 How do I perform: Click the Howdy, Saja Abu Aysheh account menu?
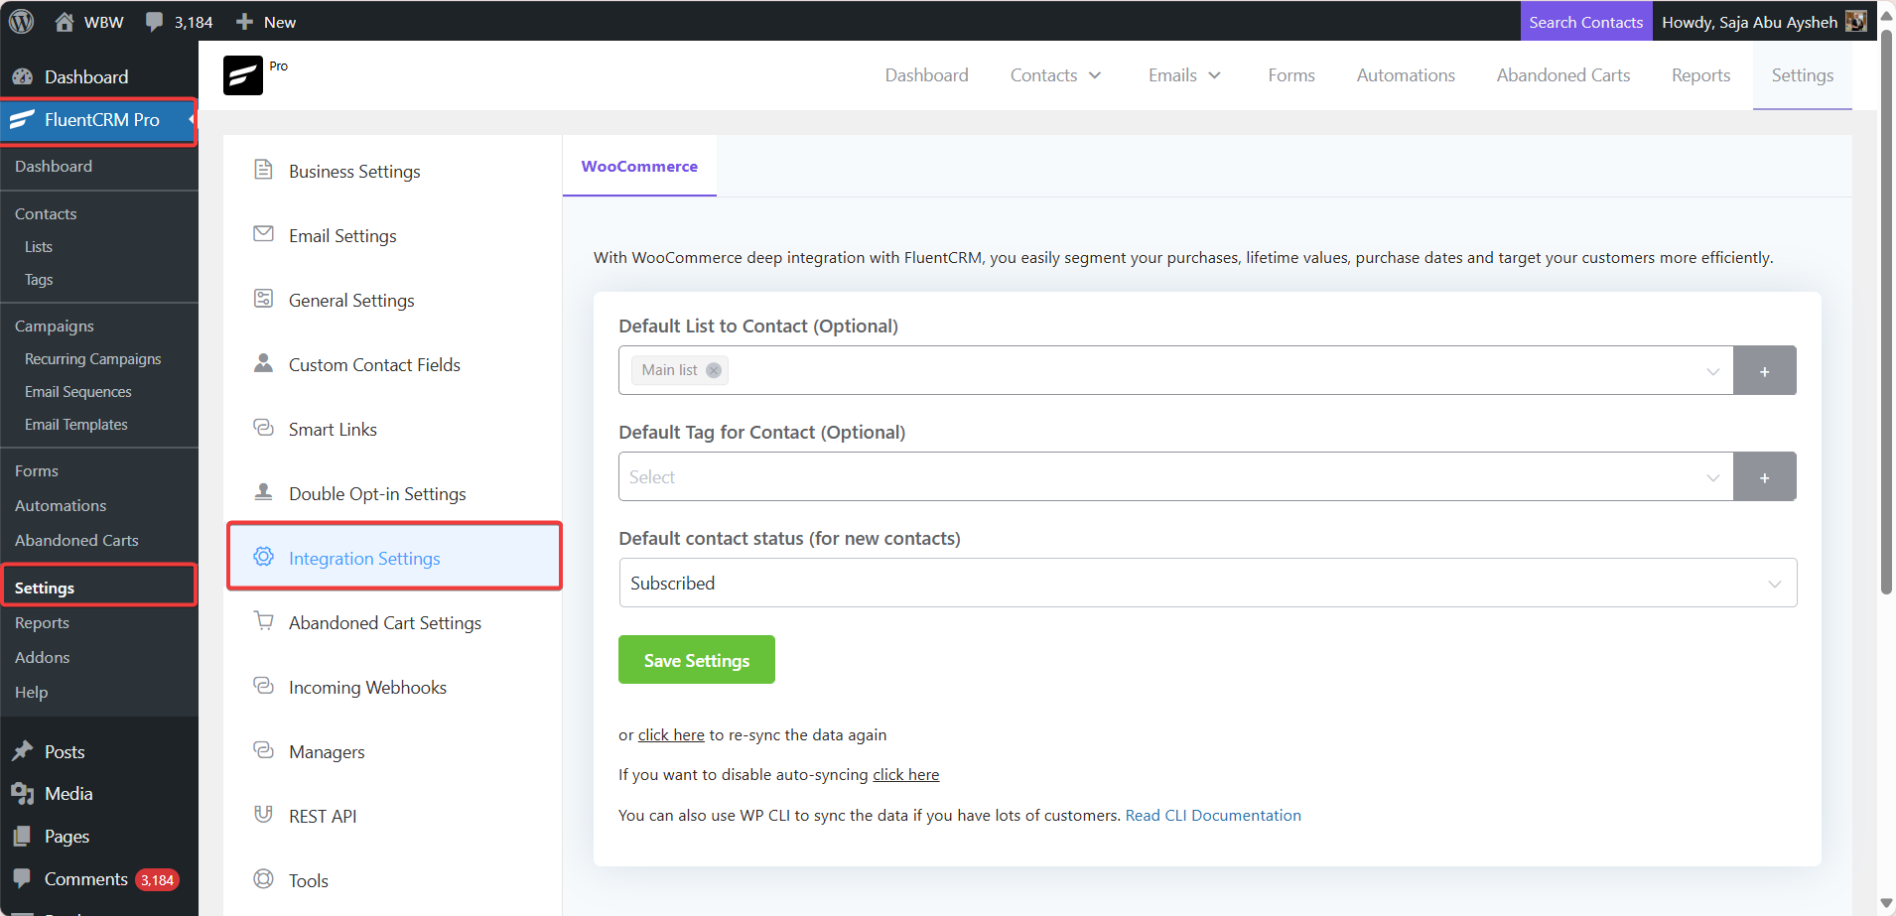(x=1764, y=22)
